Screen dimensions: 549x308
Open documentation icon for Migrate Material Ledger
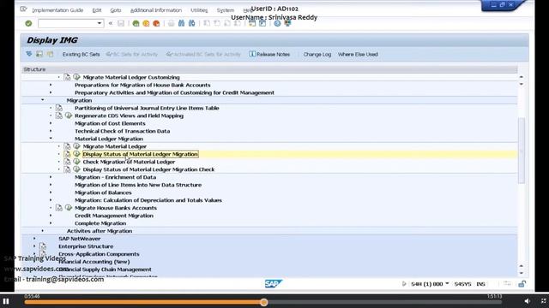[67, 146]
